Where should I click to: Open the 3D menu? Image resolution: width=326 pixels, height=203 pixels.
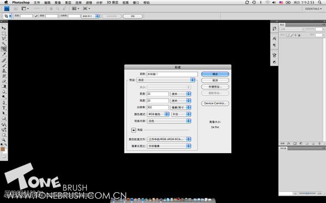[112, 3]
